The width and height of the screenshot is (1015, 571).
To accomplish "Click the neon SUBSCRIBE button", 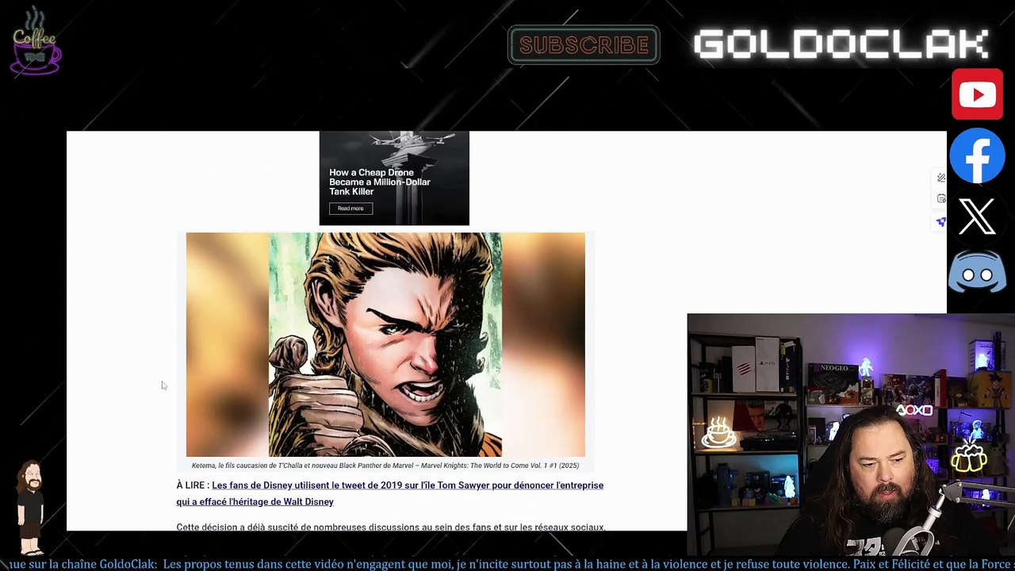I will pyautogui.click(x=584, y=45).
